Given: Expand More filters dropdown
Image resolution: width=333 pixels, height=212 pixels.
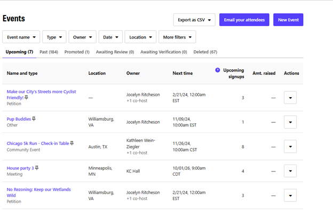Looking at the screenshot, I should pyautogui.click(x=177, y=37).
